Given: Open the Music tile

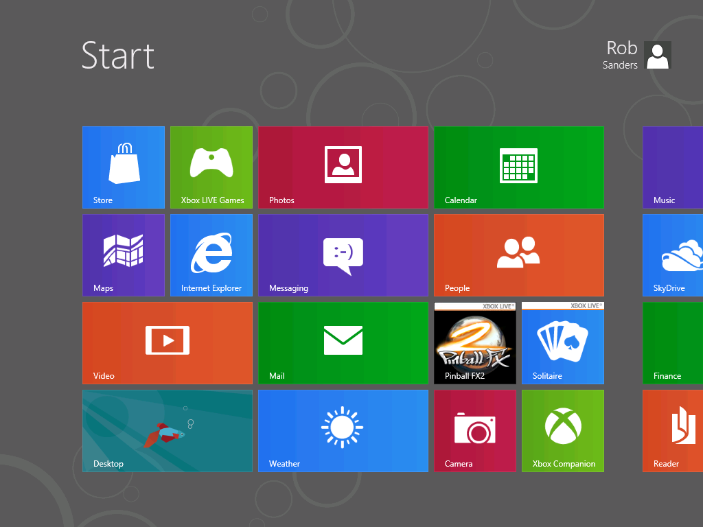Looking at the screenshot, I should (x=673, y=167).
